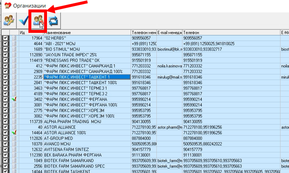
Task: Toggle checkbox for RENESSANS PRO TRADE OK
Action: 5,60
